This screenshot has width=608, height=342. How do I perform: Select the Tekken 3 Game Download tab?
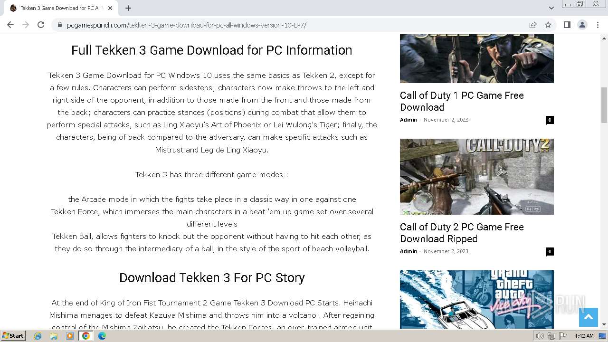(x=61, y=8)
